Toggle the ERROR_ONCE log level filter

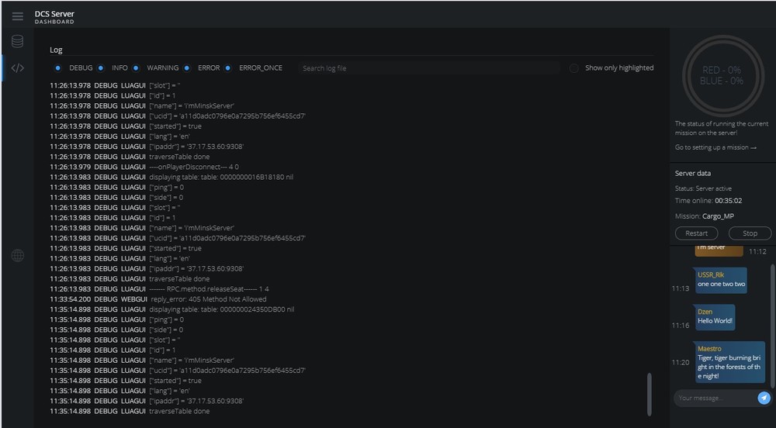tap(228, 68)
